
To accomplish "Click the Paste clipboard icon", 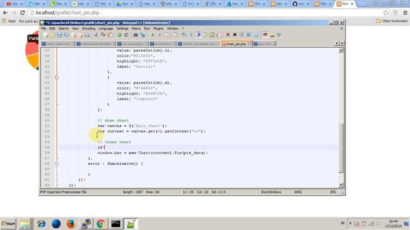I will click(110, 34).
